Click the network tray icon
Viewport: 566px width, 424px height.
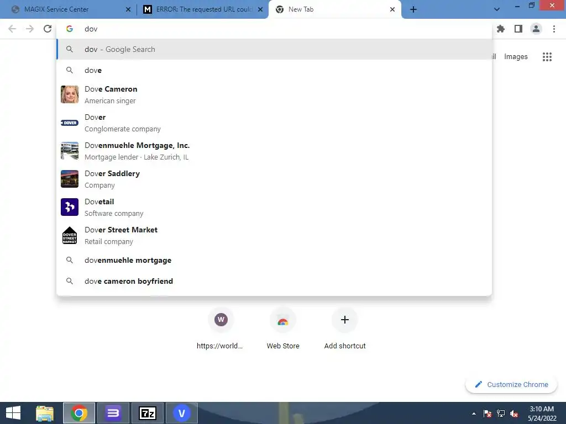coord(501,414)
